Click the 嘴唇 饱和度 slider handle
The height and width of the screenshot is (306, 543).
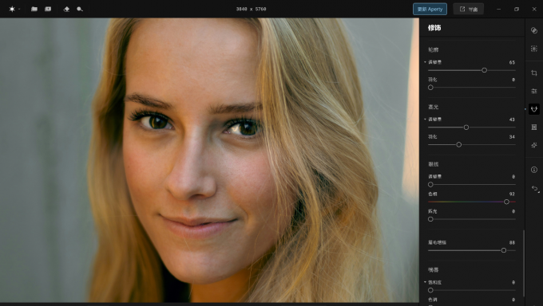click(x=430, y=290)
